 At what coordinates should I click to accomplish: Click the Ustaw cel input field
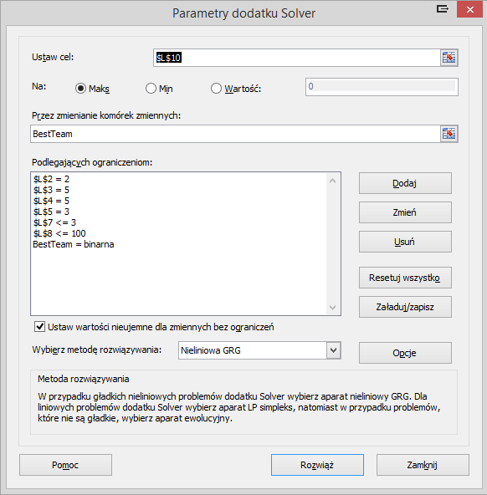tap(297, 58)
